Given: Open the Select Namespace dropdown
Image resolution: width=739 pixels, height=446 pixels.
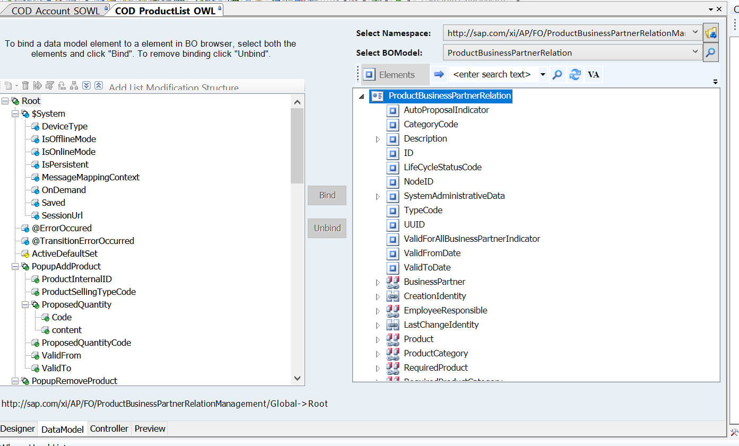Looking at the screenshot, I should [695, 33].
